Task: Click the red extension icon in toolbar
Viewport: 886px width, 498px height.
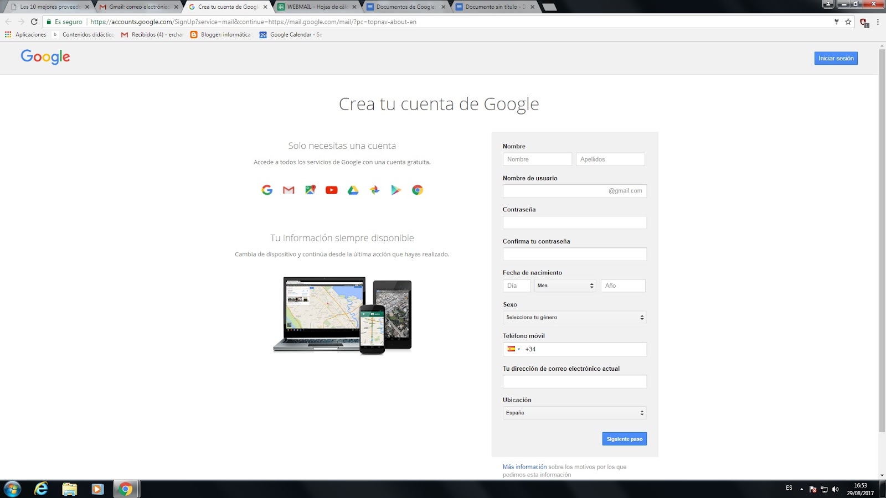Action: [x=864, y=22]
